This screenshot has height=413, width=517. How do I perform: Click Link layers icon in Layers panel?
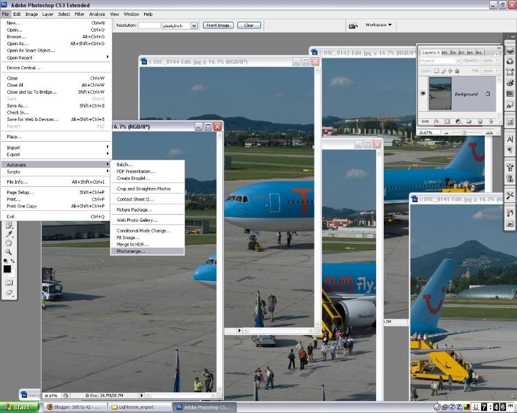tap(425, 122)
